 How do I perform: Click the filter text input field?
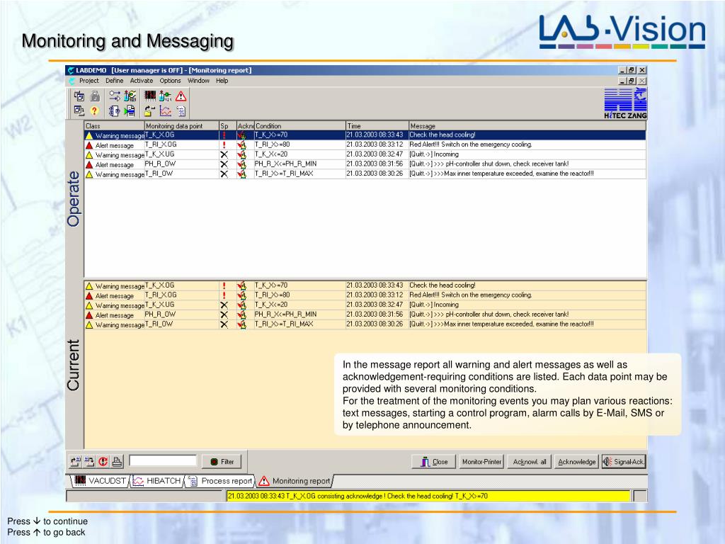[x=163, y=460]
